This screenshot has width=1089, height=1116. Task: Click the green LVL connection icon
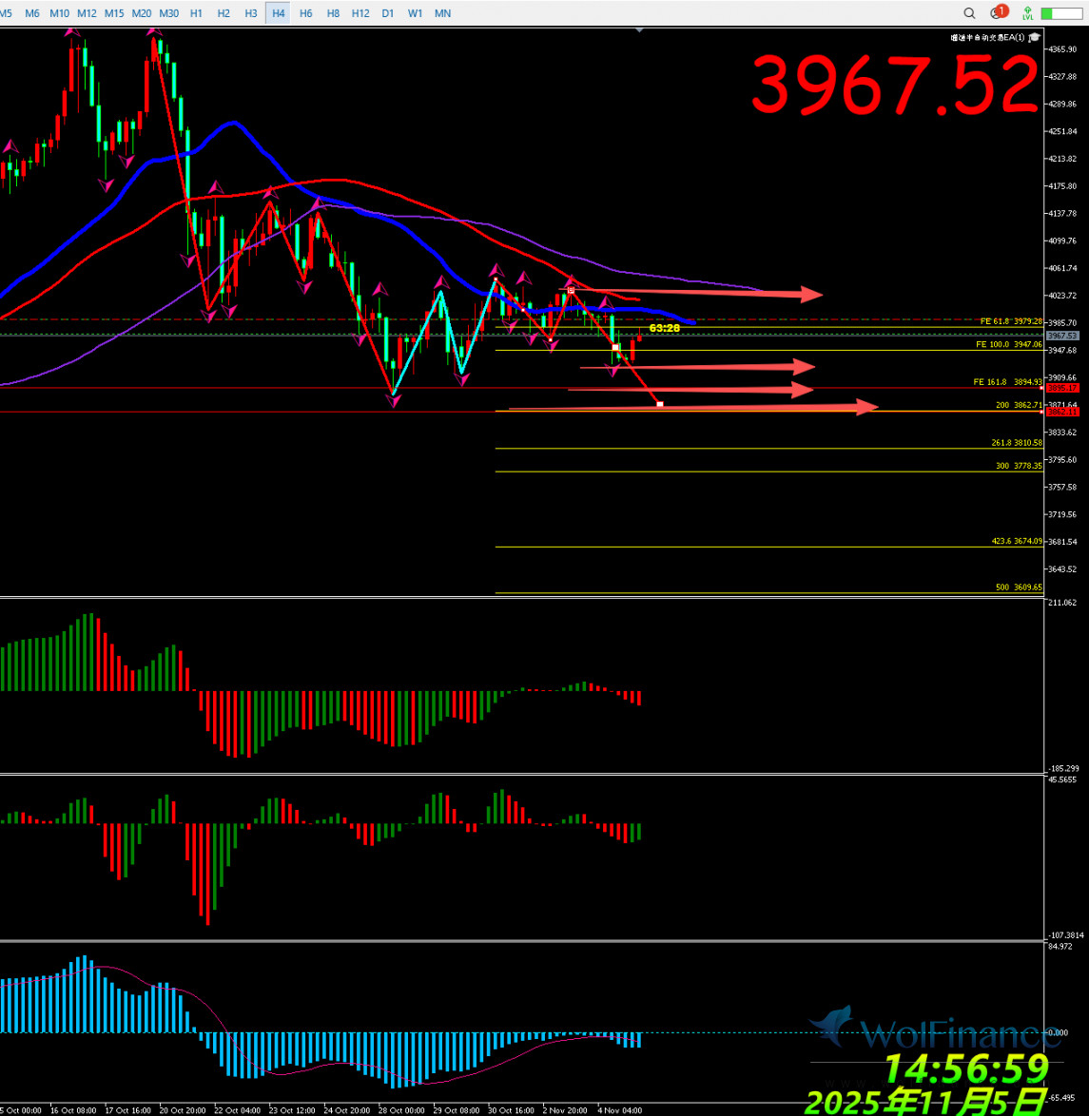click(x=1028, y=13)
